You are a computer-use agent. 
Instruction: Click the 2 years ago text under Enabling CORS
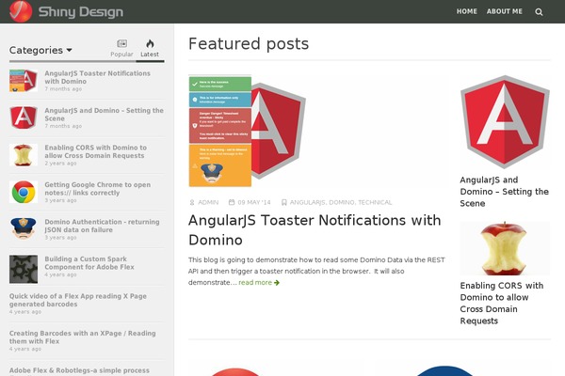(x=60, y=163)
